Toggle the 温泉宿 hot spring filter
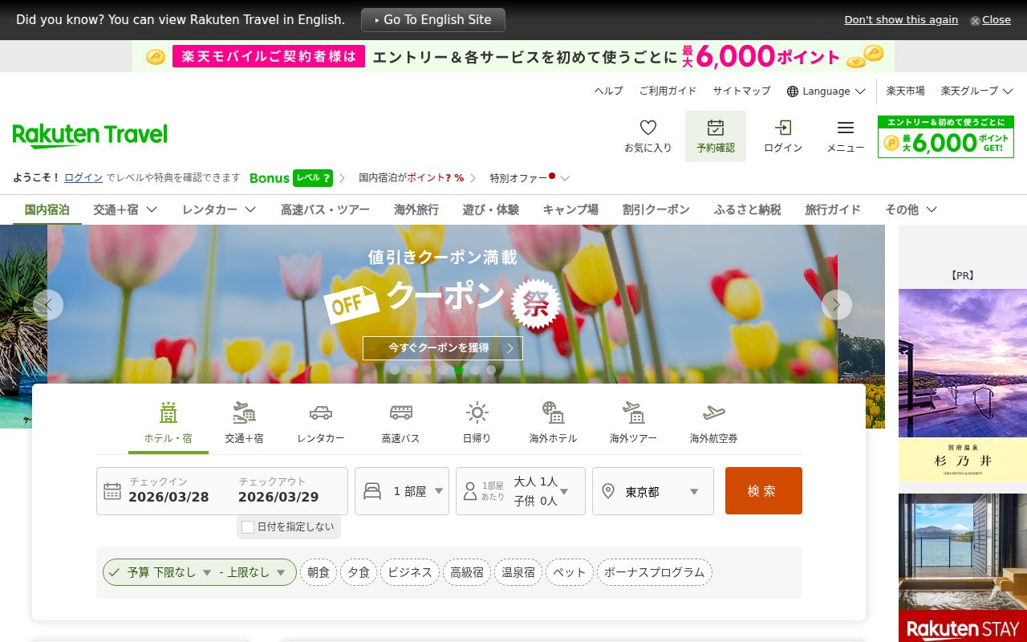The width and height of the screenshot is (1027, 642). (x=518, y=572)
